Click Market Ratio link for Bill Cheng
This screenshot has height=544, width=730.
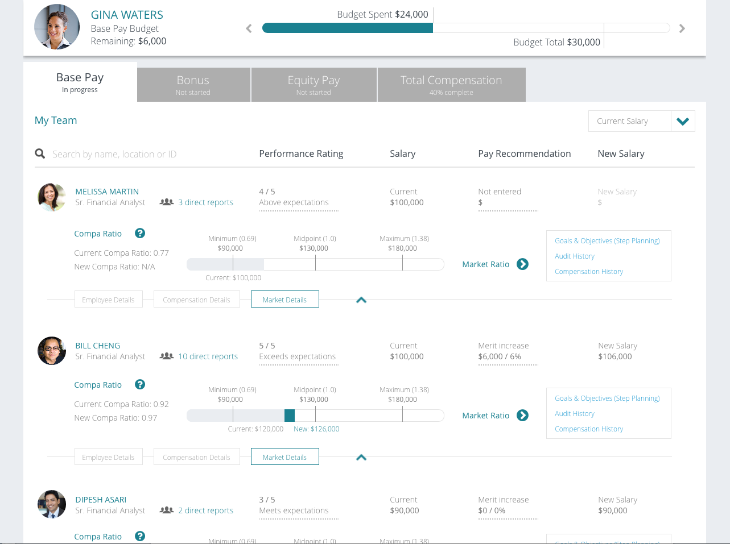point(485,416)
